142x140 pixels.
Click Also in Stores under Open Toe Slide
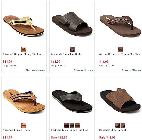(x=83, y=70)
